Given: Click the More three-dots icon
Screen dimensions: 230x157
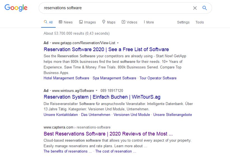Looking at the screenshot, I should coord(144,22).
